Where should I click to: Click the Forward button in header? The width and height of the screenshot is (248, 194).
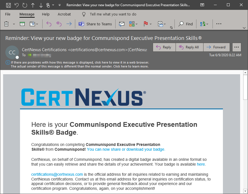click(x=216, y=47)
